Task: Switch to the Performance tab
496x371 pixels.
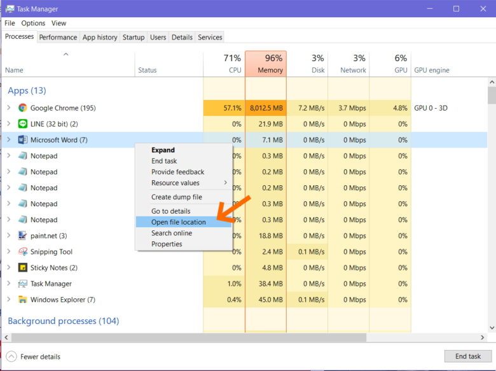Action: 58,38
